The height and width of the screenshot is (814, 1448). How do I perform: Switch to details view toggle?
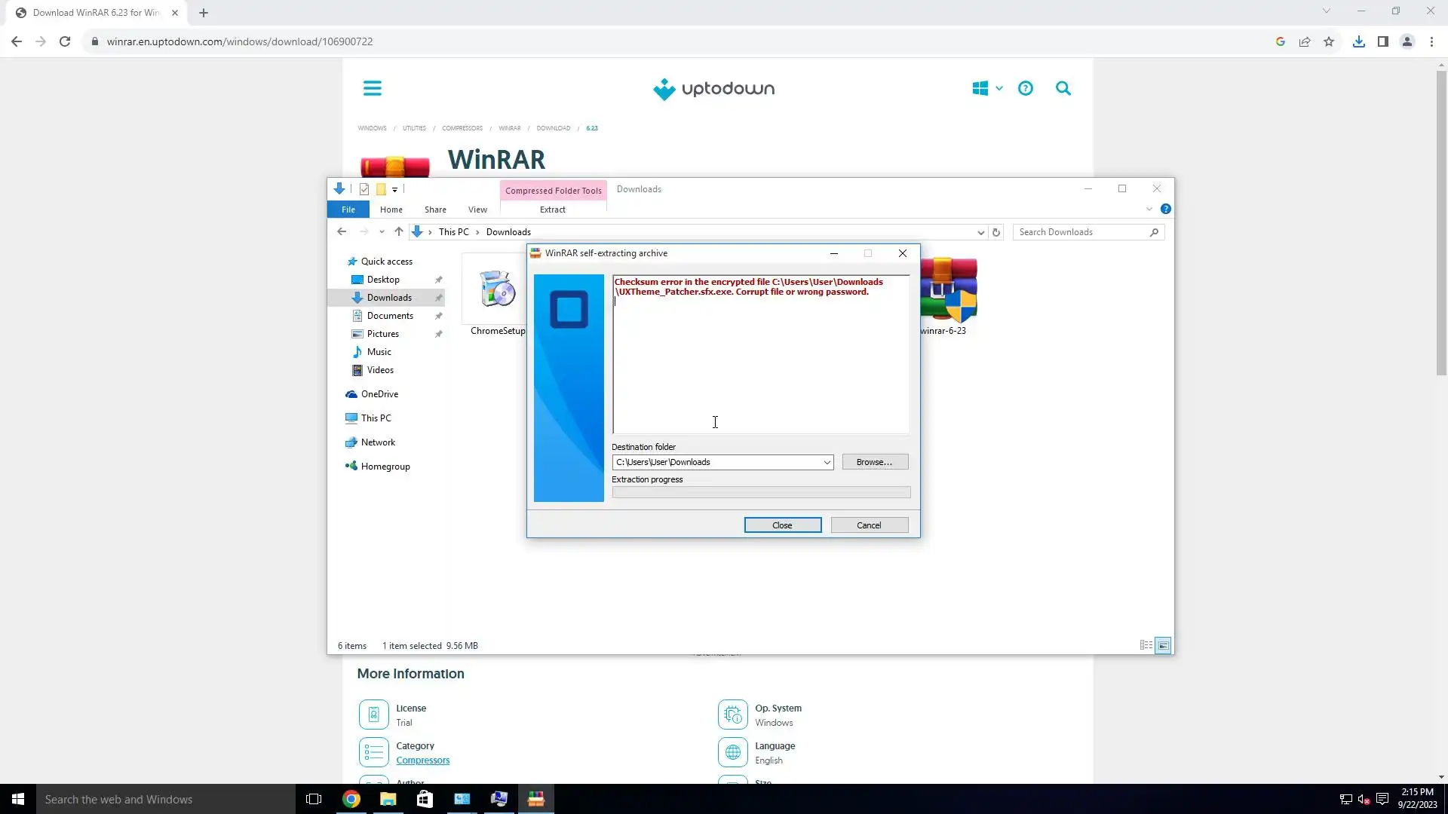tap(1146, 645)
